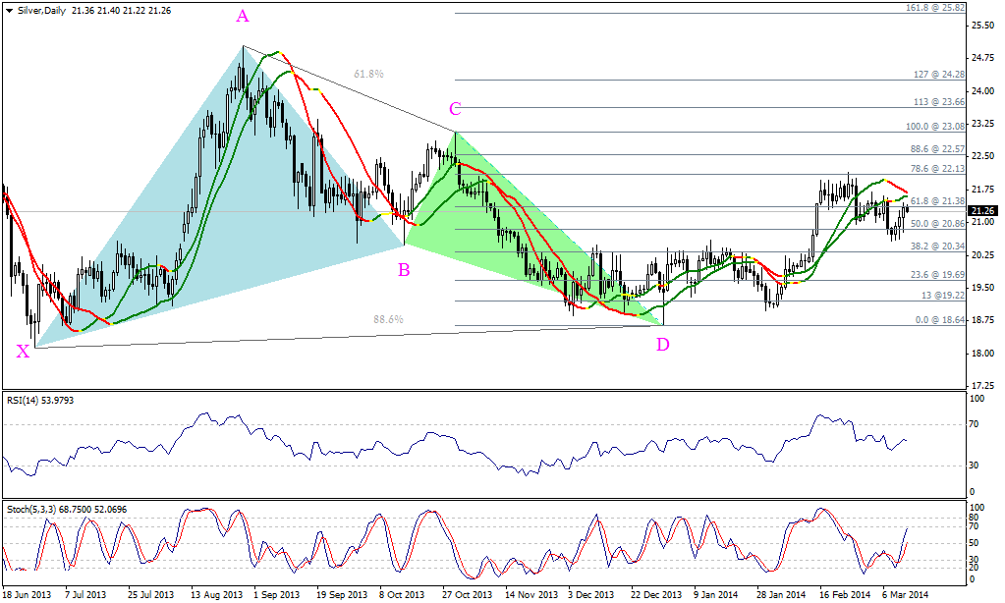Viewport: 1005px width, 603px height.
Task: Click the 17.25 price scale value
Action: point(982,386)
